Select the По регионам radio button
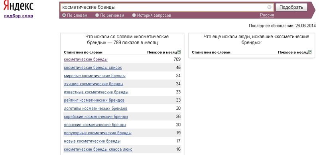This screenshot has width=319, height=155. point(97,15)
